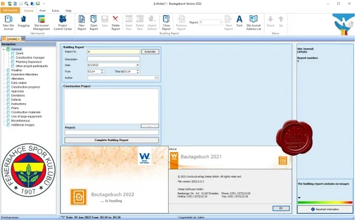Click the ellipsis button below Construction Project box
This screenshot has width=355, height=220.
coord(150,126)
